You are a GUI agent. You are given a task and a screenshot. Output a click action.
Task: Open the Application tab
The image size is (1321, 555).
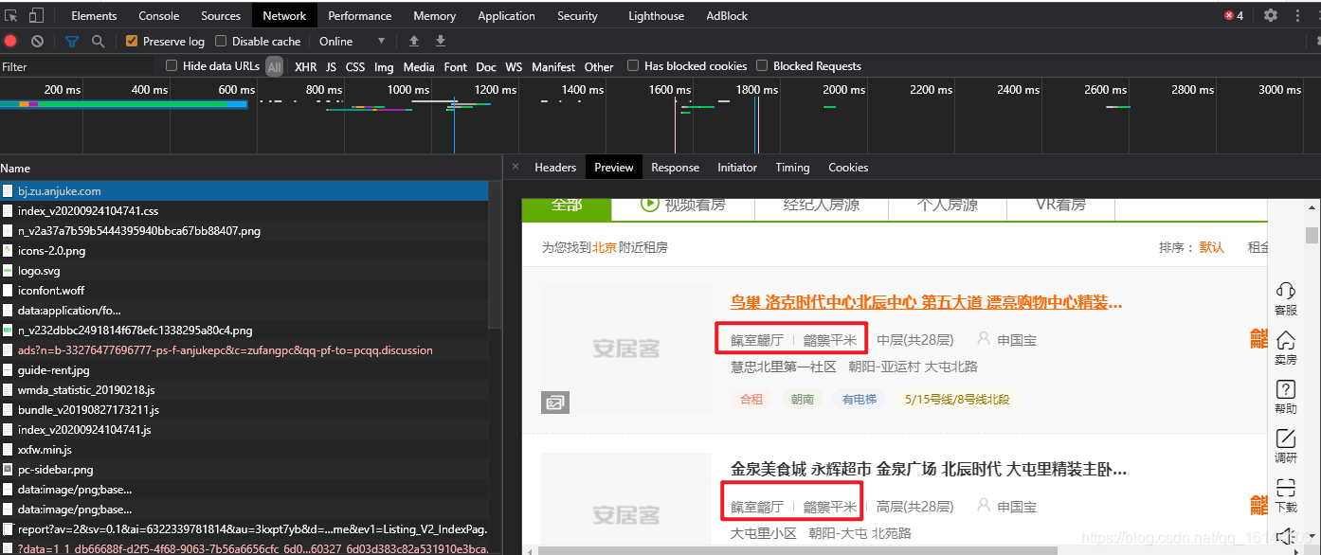tap(506, 15)
